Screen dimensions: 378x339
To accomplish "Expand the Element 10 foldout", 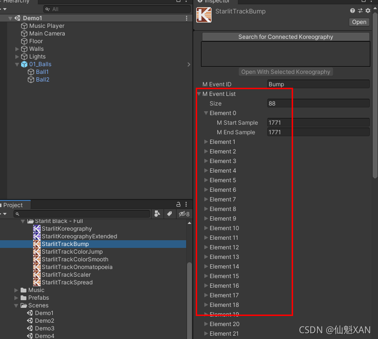I will point(206,228).
